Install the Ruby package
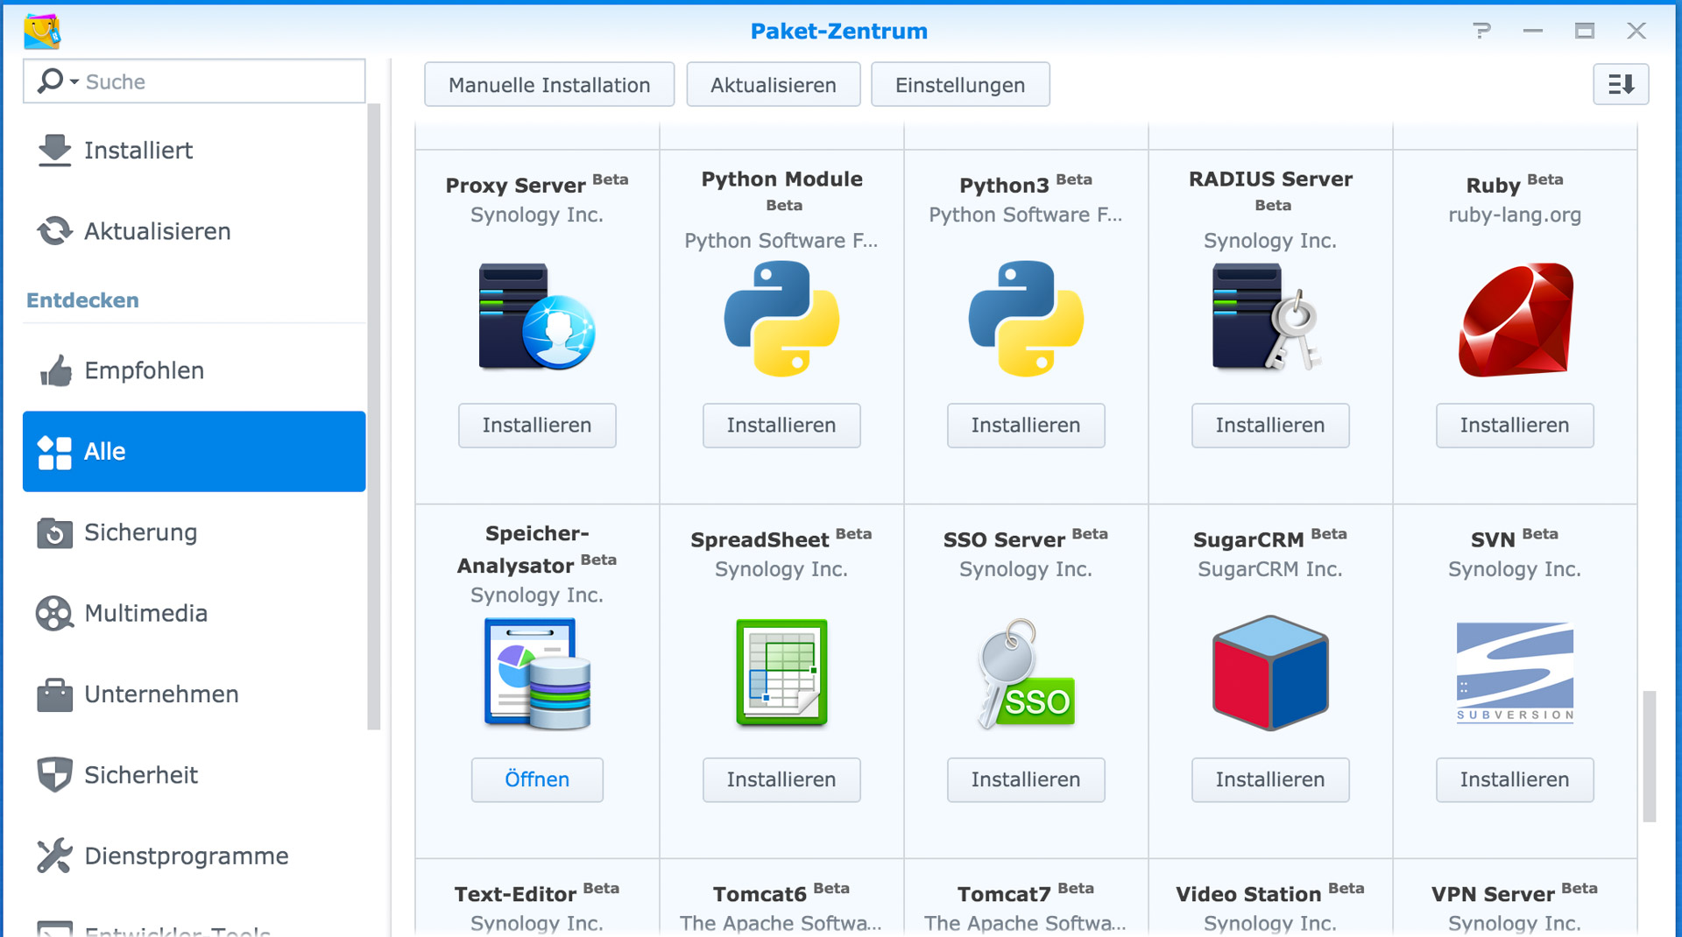The height and width of the screenshot is (937, 1682). point(1515,426)
